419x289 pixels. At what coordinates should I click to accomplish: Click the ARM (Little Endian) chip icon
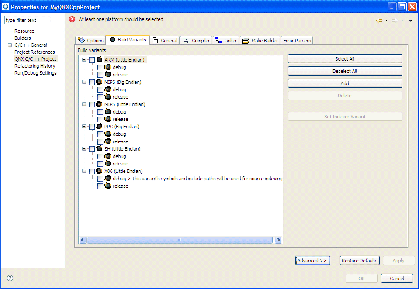click(x=100, y=60)
